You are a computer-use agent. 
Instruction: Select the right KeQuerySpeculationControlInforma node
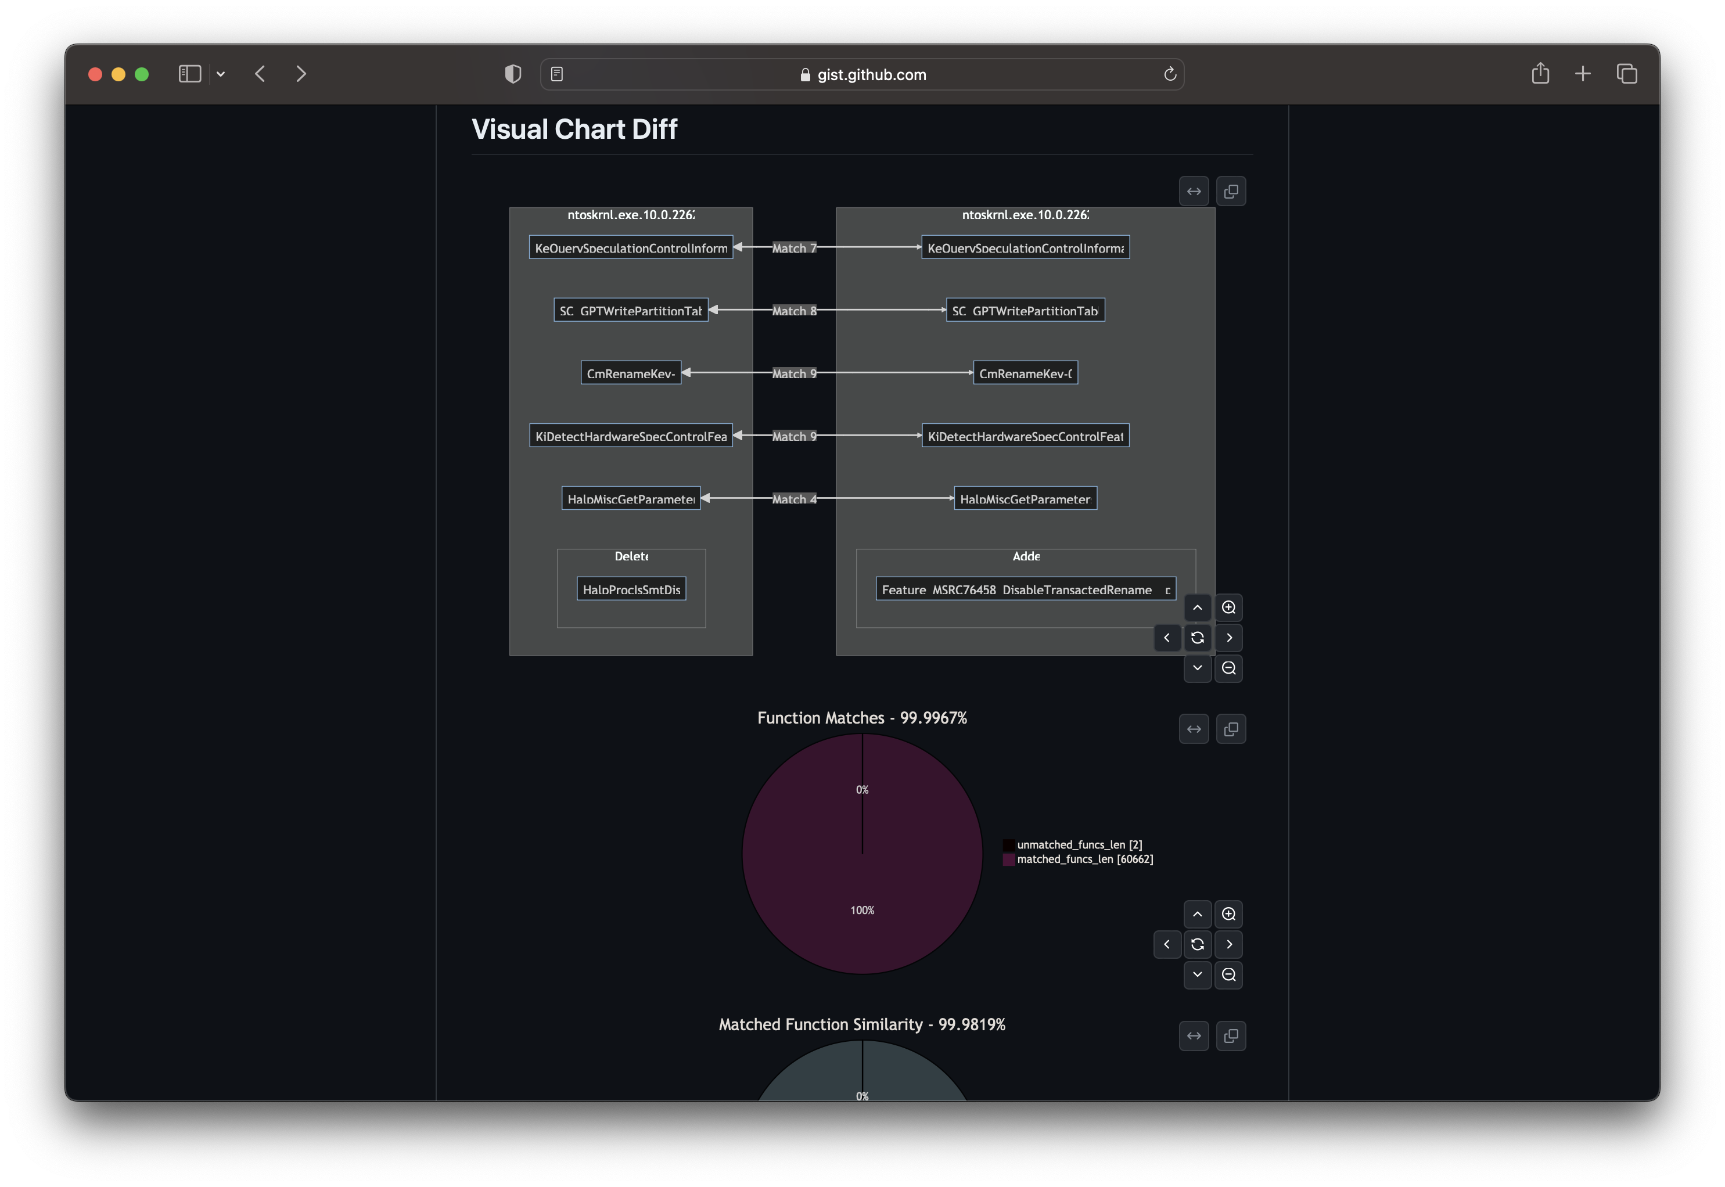(1025, 247)
